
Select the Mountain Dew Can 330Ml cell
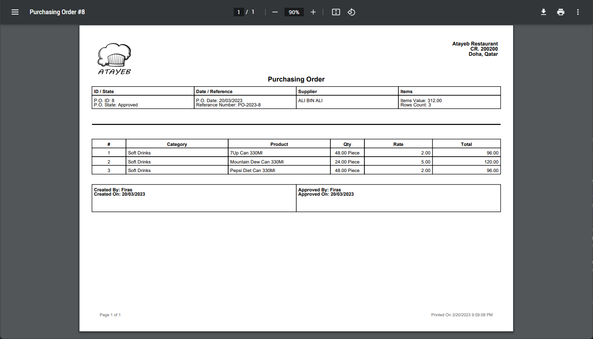(x=257, y=162)
